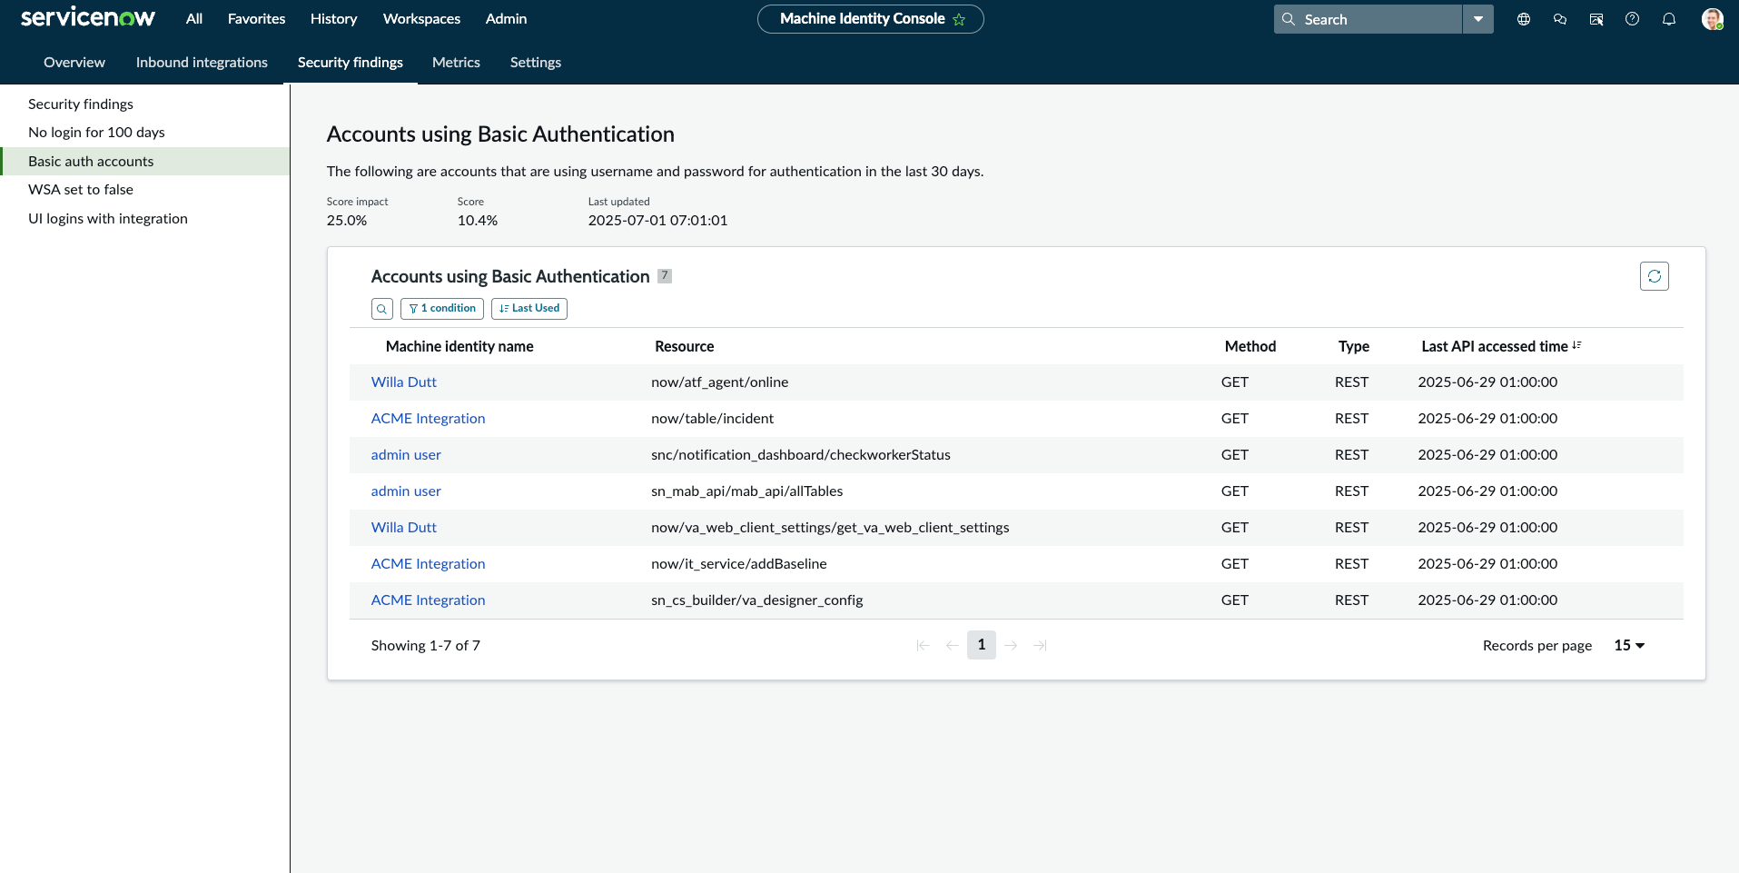This screenshot has height=873, width=1739.
Task: Click the list search magnifier icon
Action: [x=382, y=309]
